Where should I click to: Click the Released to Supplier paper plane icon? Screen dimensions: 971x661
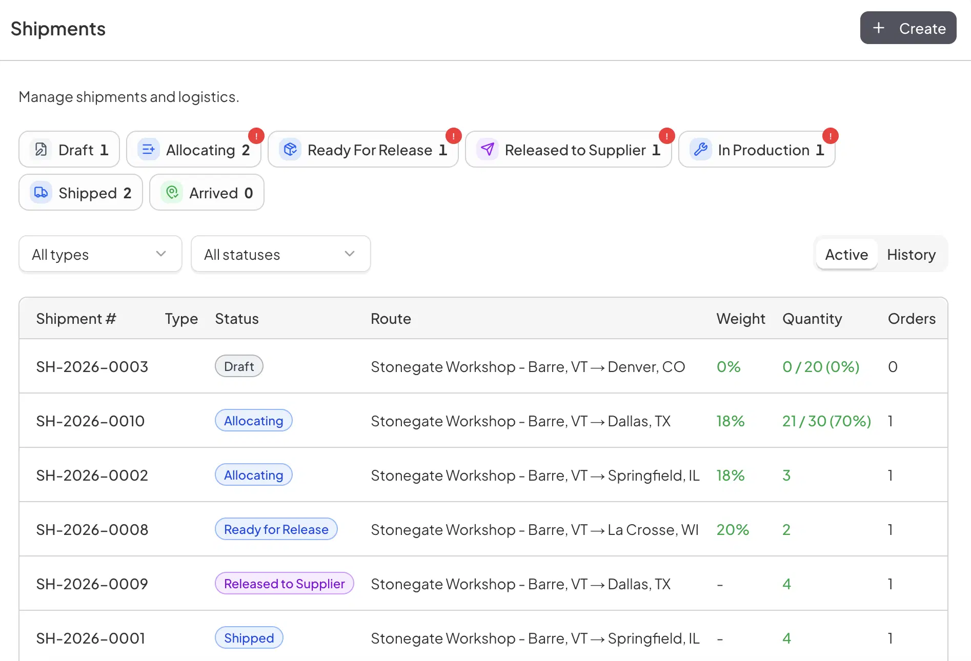point(487,150)
